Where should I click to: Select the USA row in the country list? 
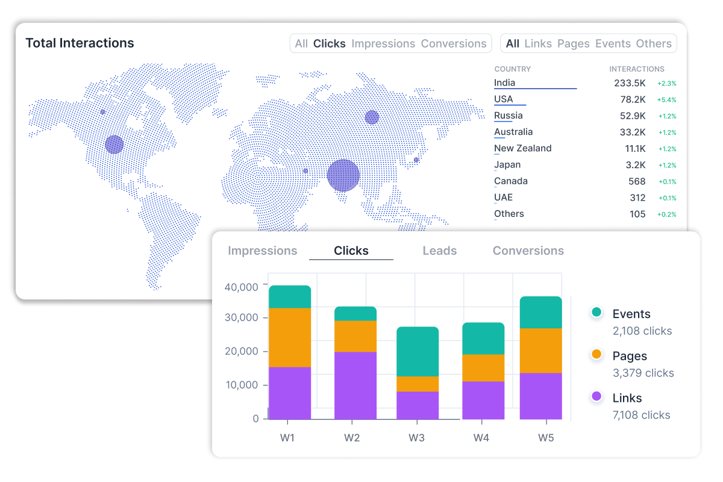(x=585, y=99)
